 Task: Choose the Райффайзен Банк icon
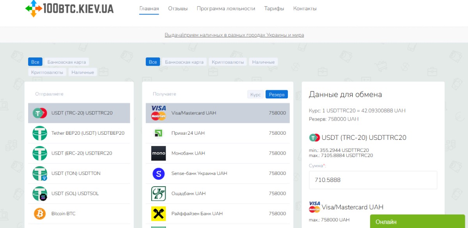point(158,214)
